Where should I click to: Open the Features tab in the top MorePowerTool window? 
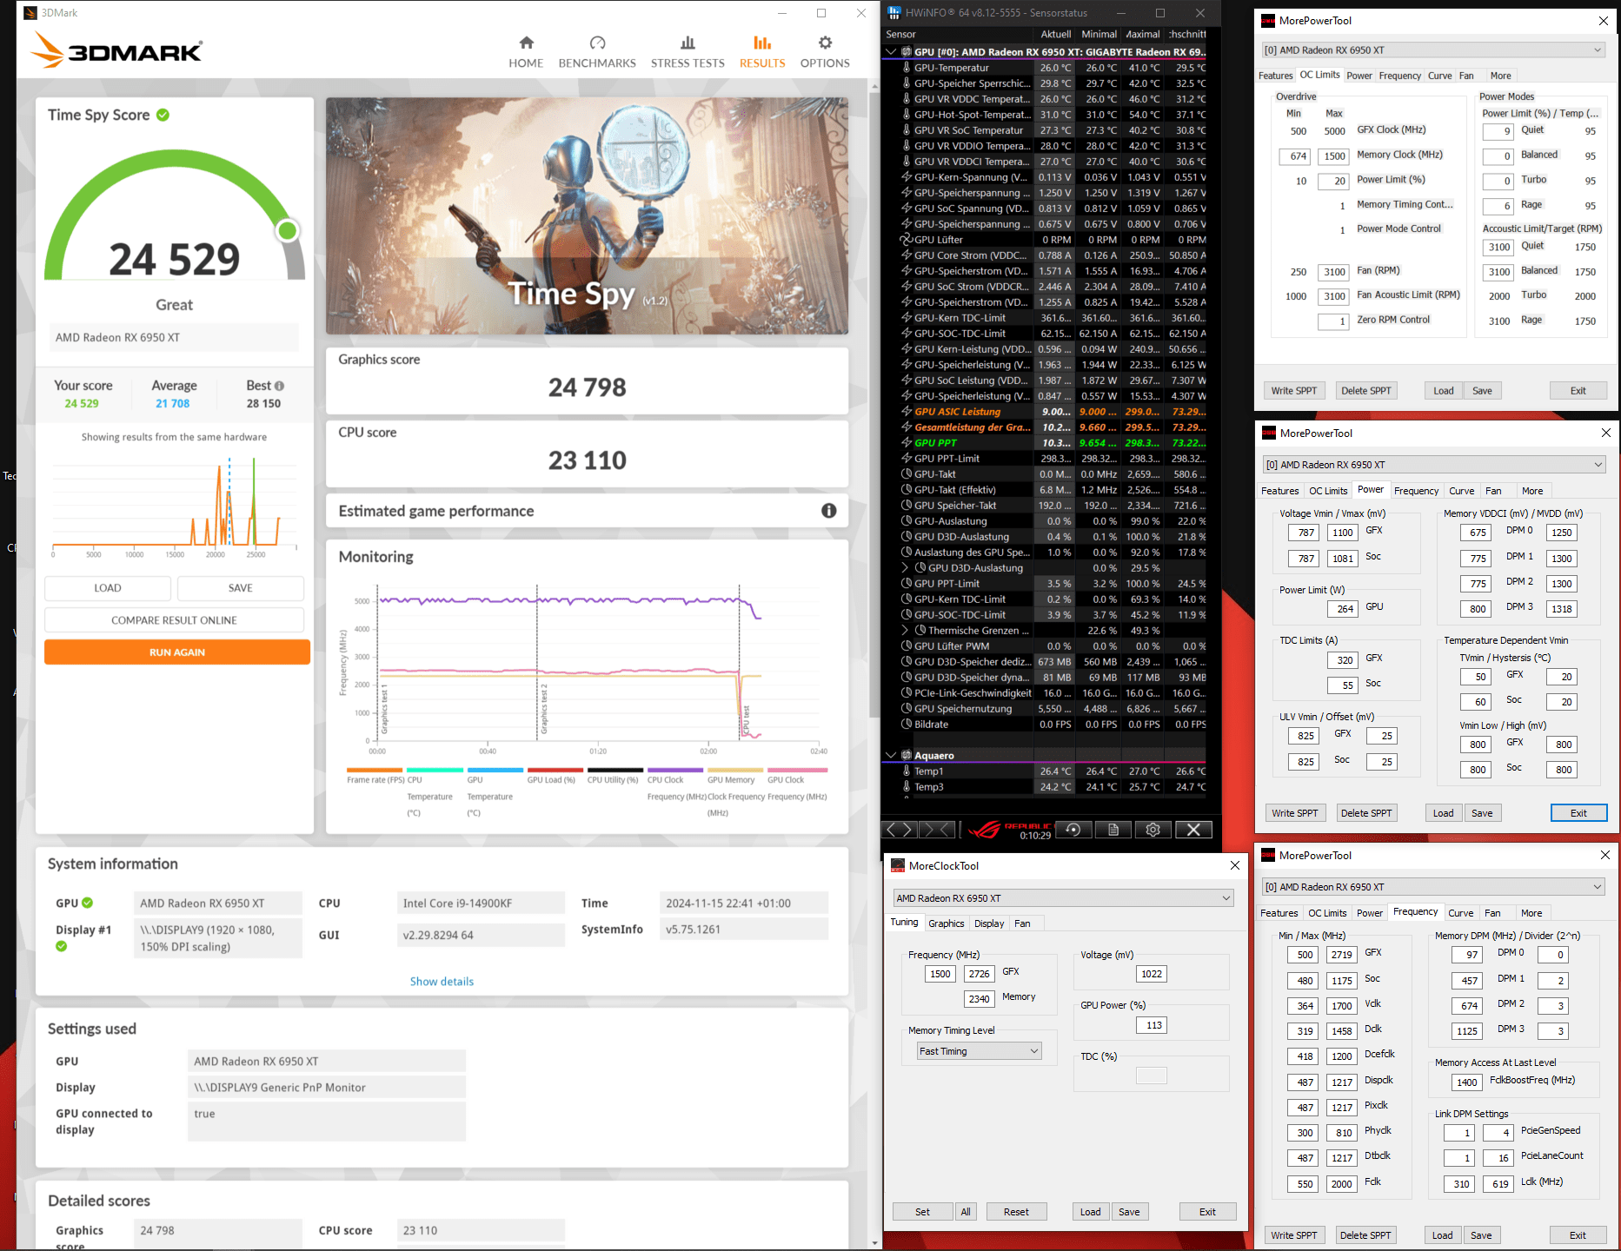click(x=1275, y=76)
